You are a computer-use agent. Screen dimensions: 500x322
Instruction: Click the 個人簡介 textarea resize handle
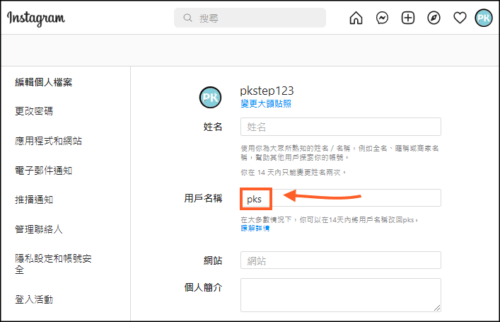[437, 308]
